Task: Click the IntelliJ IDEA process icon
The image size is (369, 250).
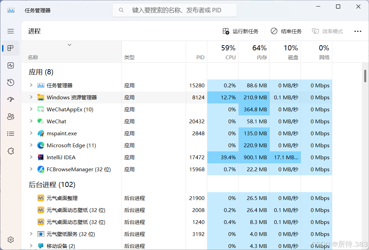Action: tap(41, 157)
